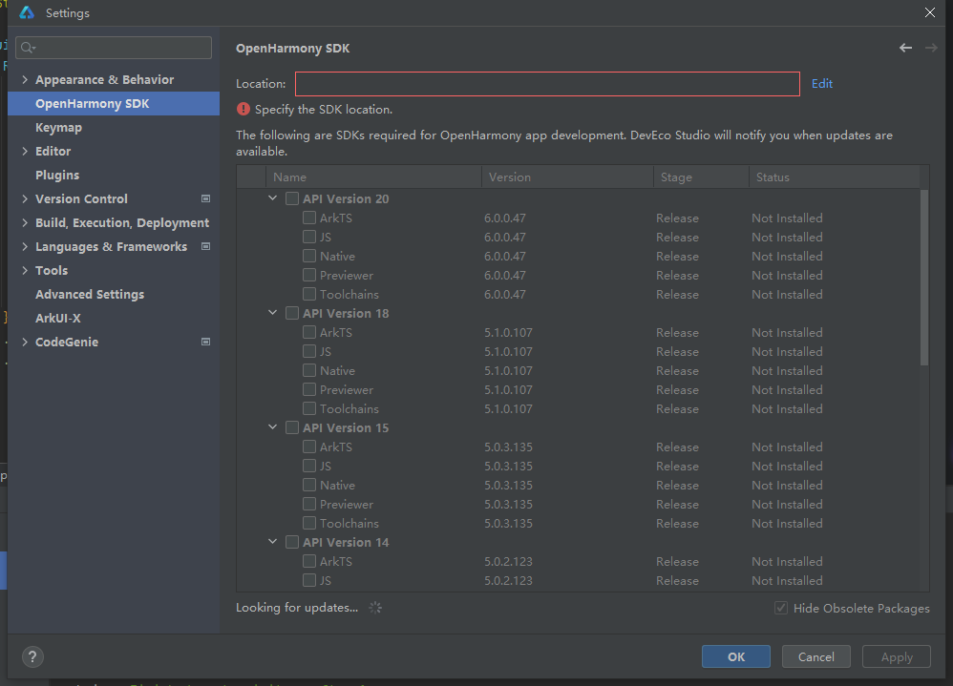Collapse the API Version 14 group
Image resolution: width=953 pixels, height=686 pixels.
pyautogui.click(x=273, y=542)
